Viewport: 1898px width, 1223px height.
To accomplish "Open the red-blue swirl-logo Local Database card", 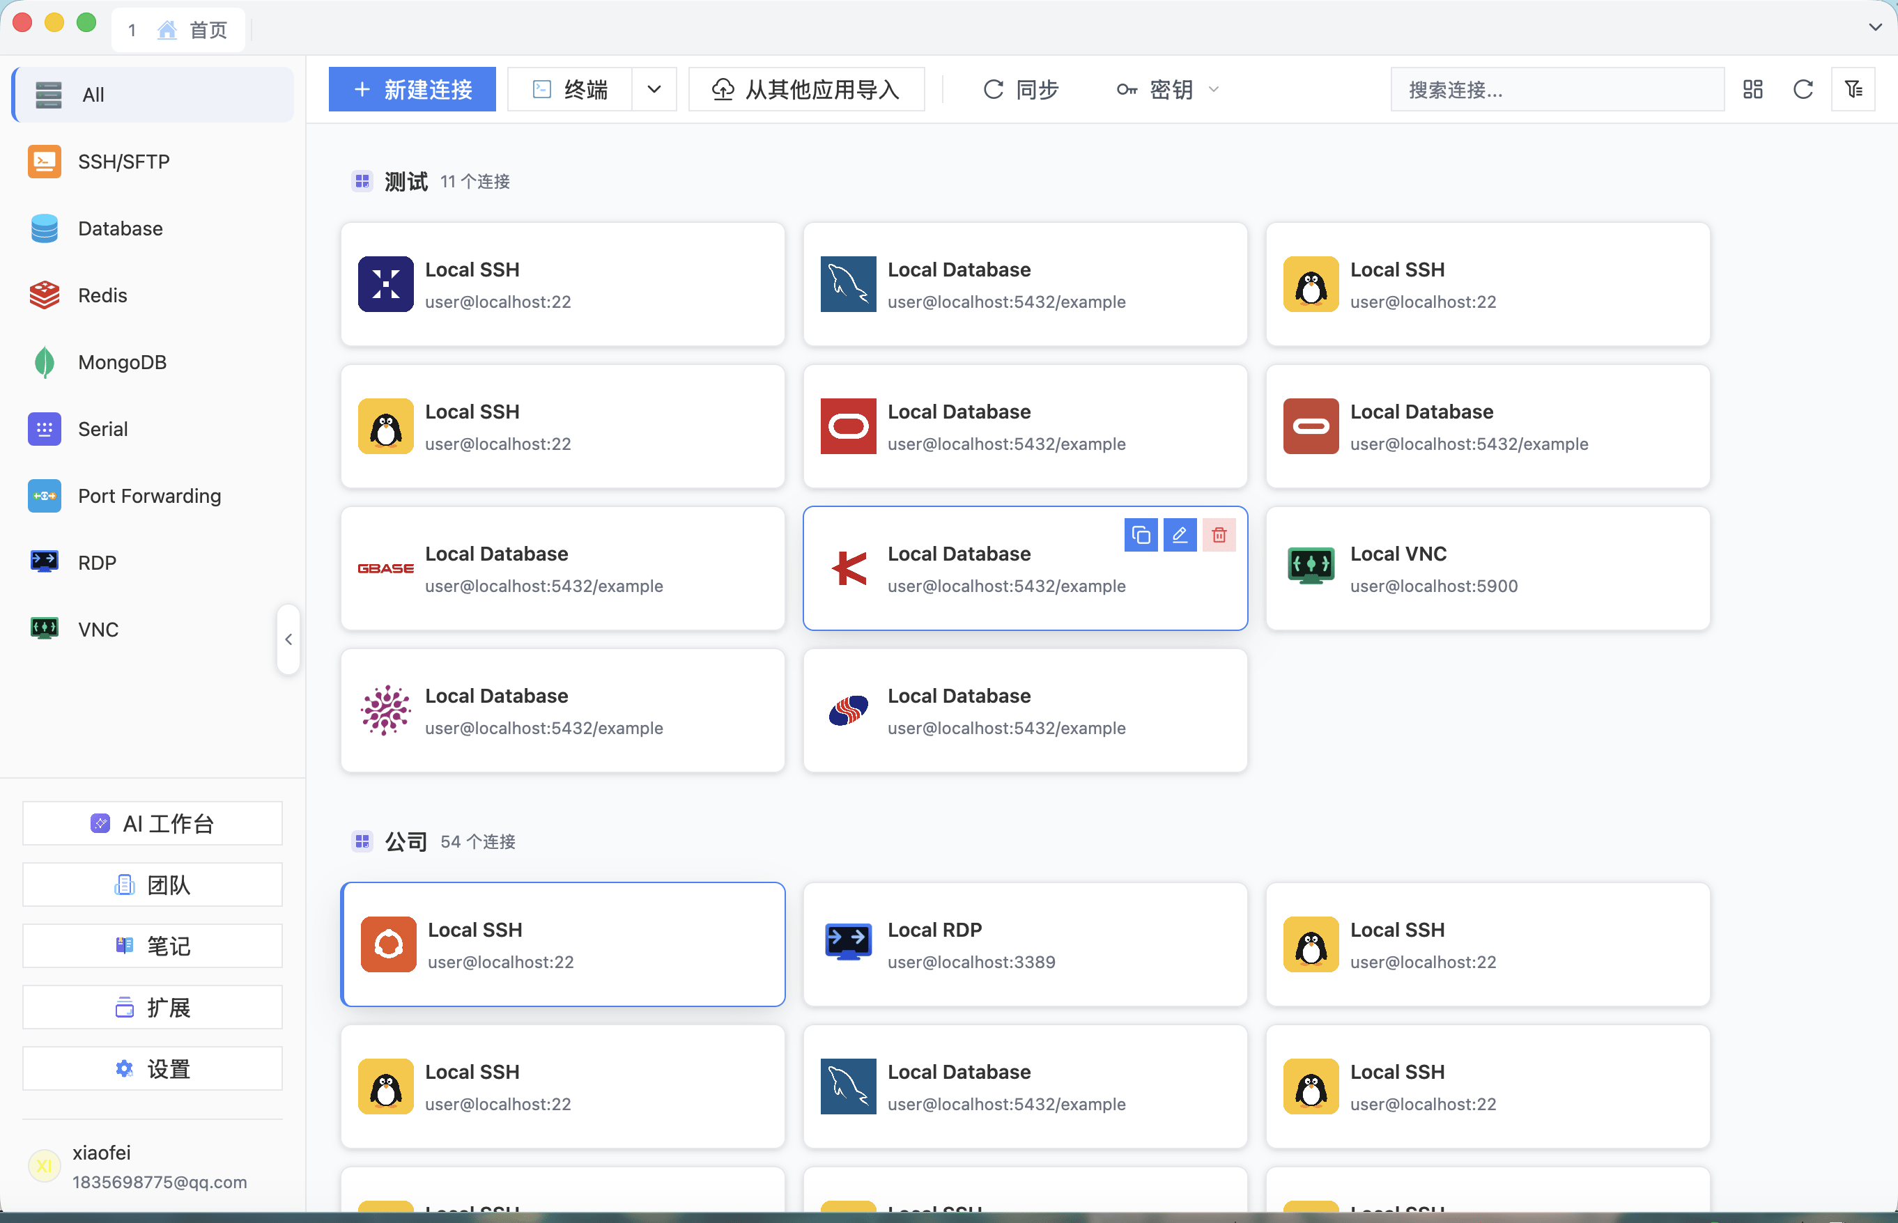I will (1025, 711).
